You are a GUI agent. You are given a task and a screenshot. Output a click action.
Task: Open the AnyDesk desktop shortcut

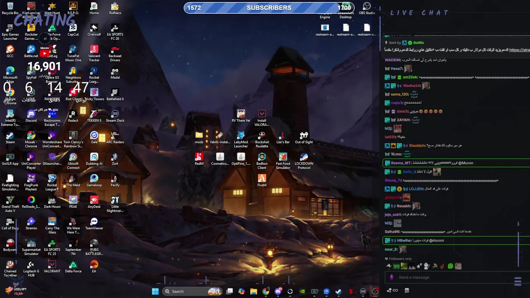click(x=94, y=202)
